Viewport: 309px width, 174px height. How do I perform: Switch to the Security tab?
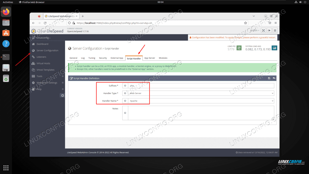pos(103,58)
